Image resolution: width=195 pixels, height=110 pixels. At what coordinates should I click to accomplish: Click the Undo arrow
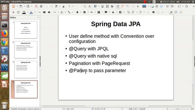69,6
